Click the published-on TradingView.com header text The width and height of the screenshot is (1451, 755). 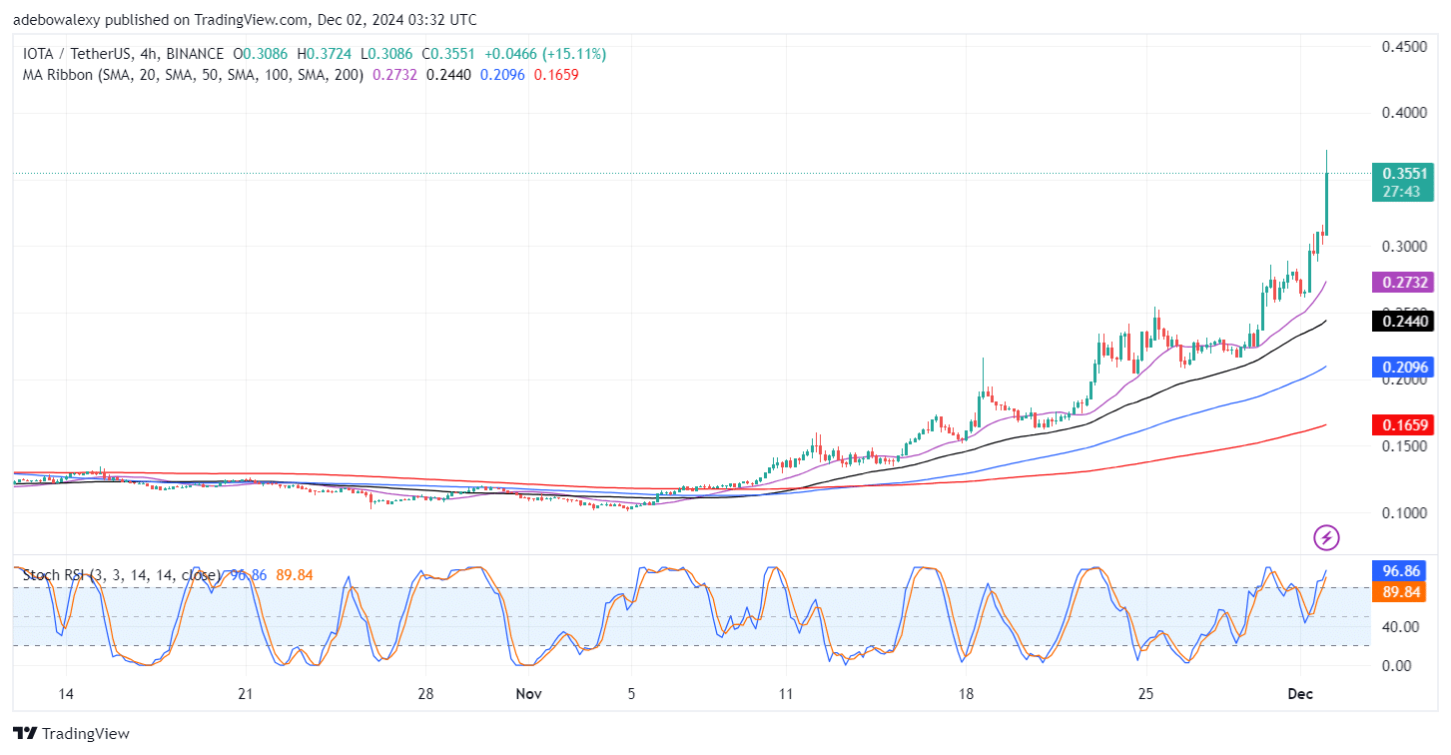click(x=246, y=20)
